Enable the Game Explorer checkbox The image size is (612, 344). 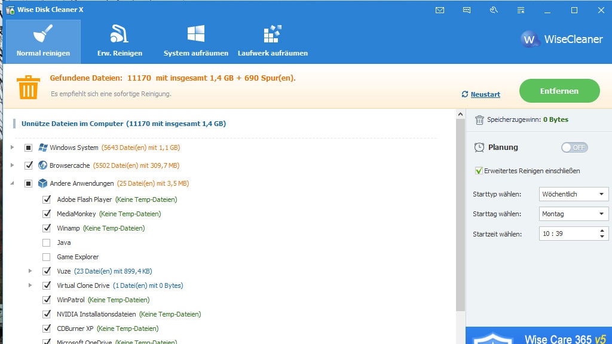47,257
